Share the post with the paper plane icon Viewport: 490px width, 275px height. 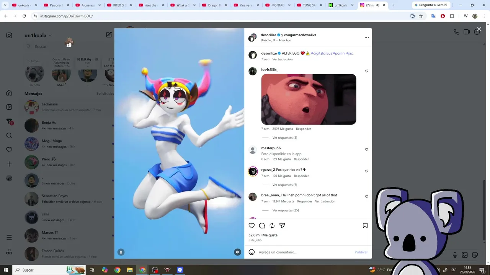click(282, 226)
